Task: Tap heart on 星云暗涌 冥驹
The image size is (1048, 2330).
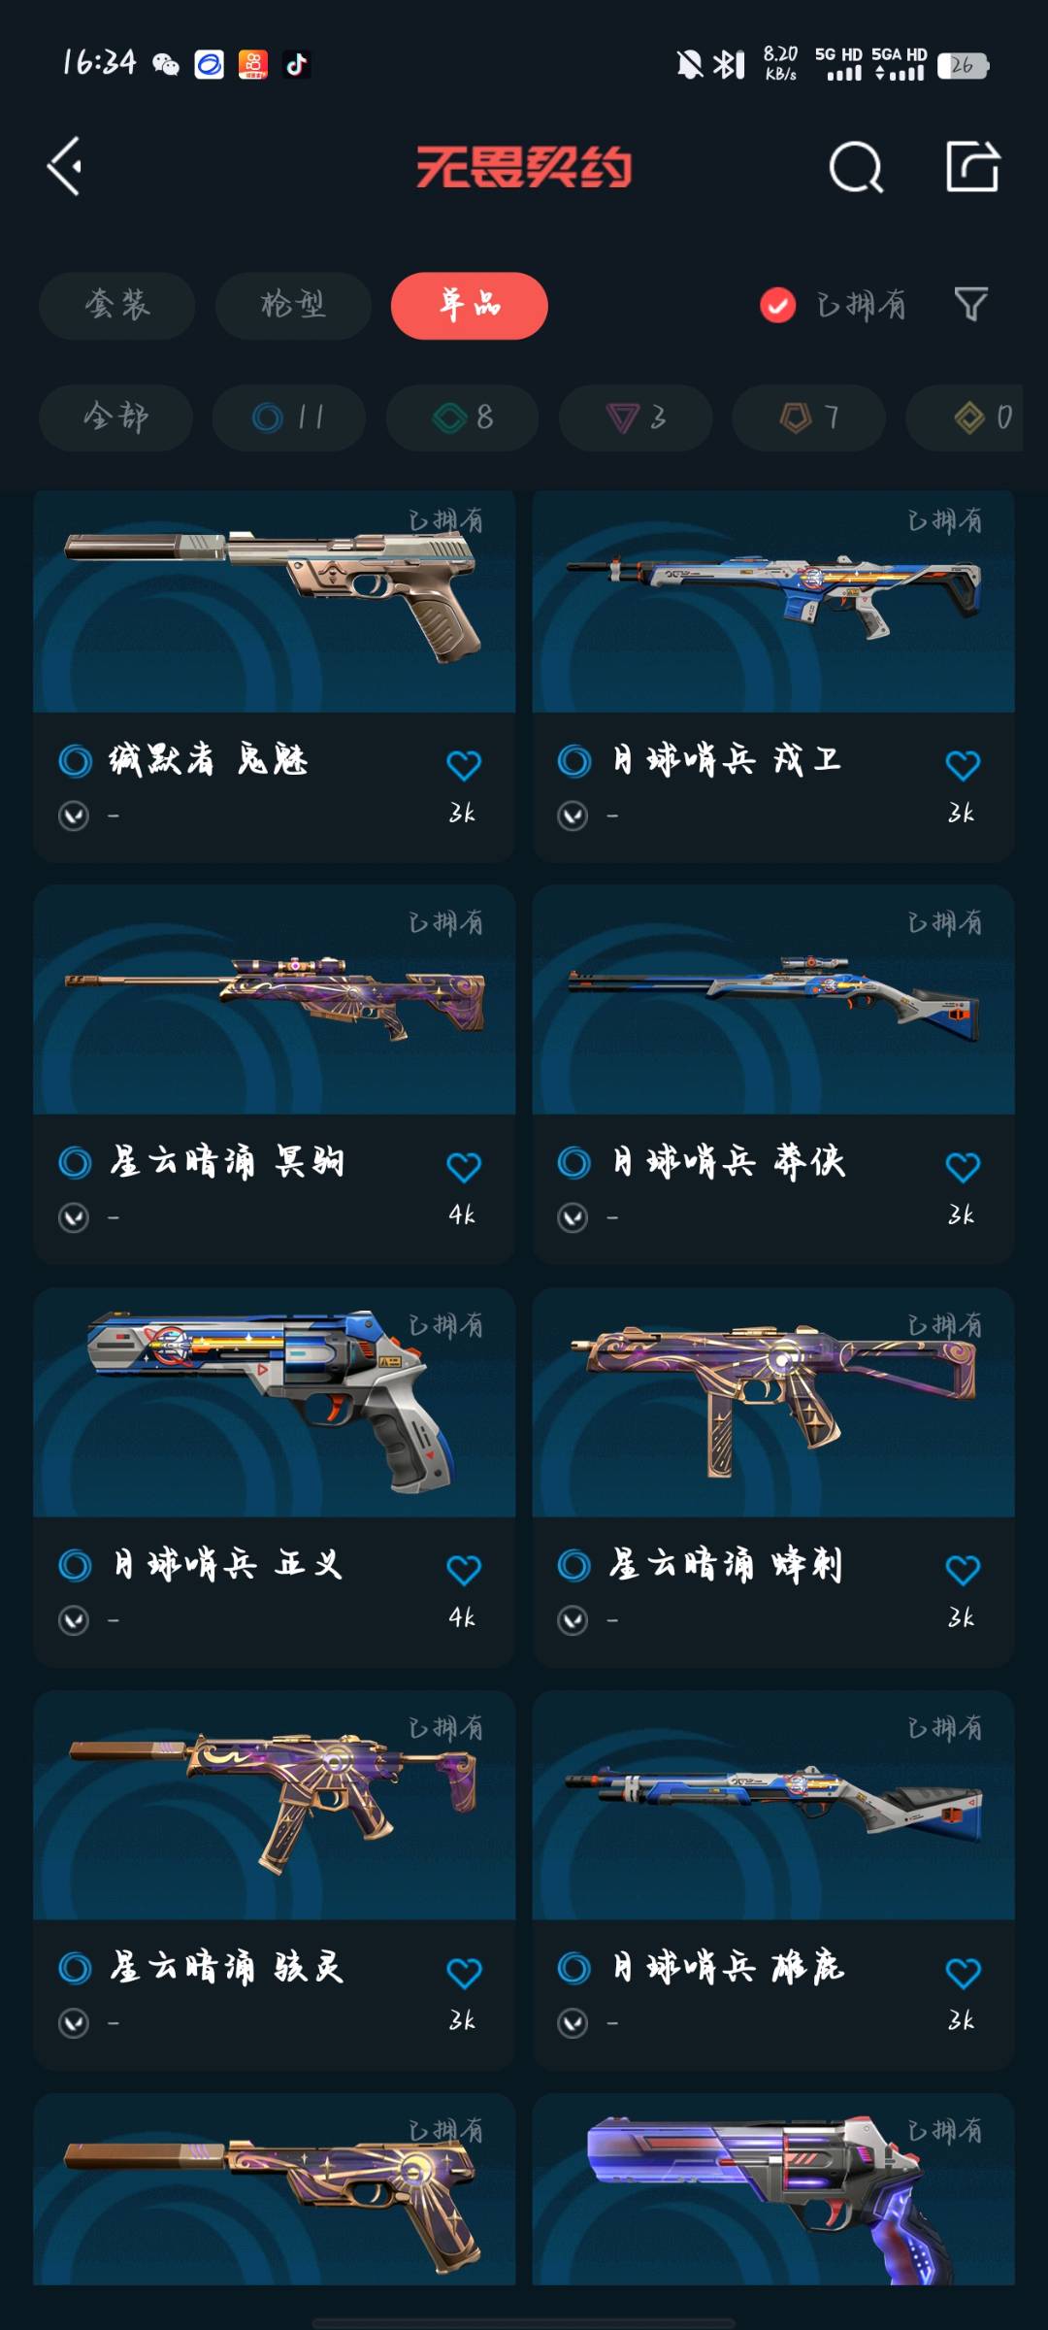Action: (x=464, y=1167)
